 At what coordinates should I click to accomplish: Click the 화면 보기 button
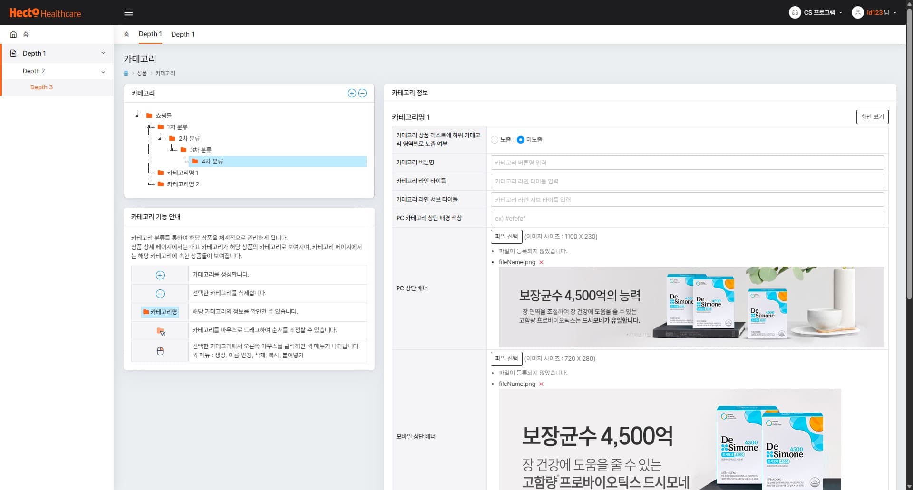[872, 117]
